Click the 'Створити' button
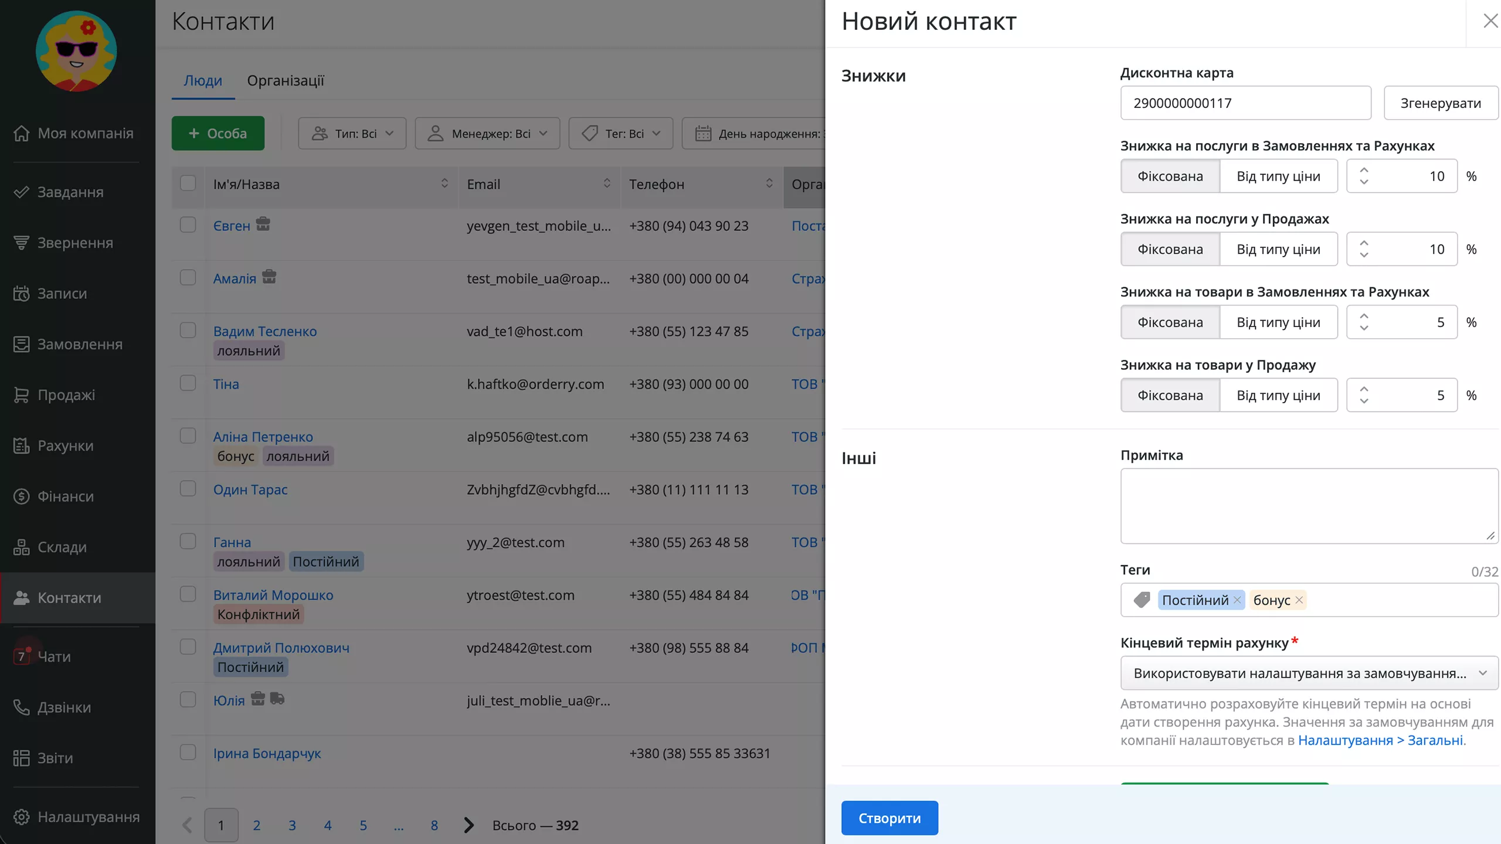The image size is (1501, 844). pyautogui.click(x=889, y=818)
